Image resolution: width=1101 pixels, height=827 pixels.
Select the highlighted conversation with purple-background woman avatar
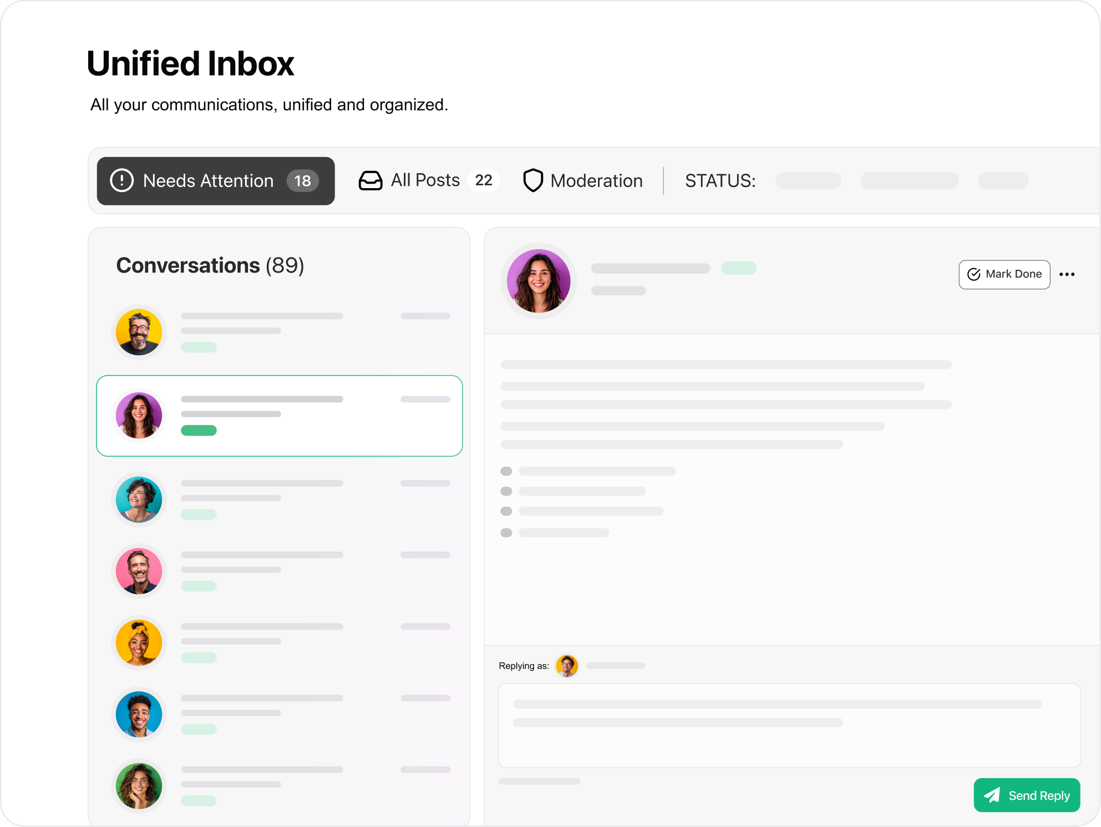point(280,416)
